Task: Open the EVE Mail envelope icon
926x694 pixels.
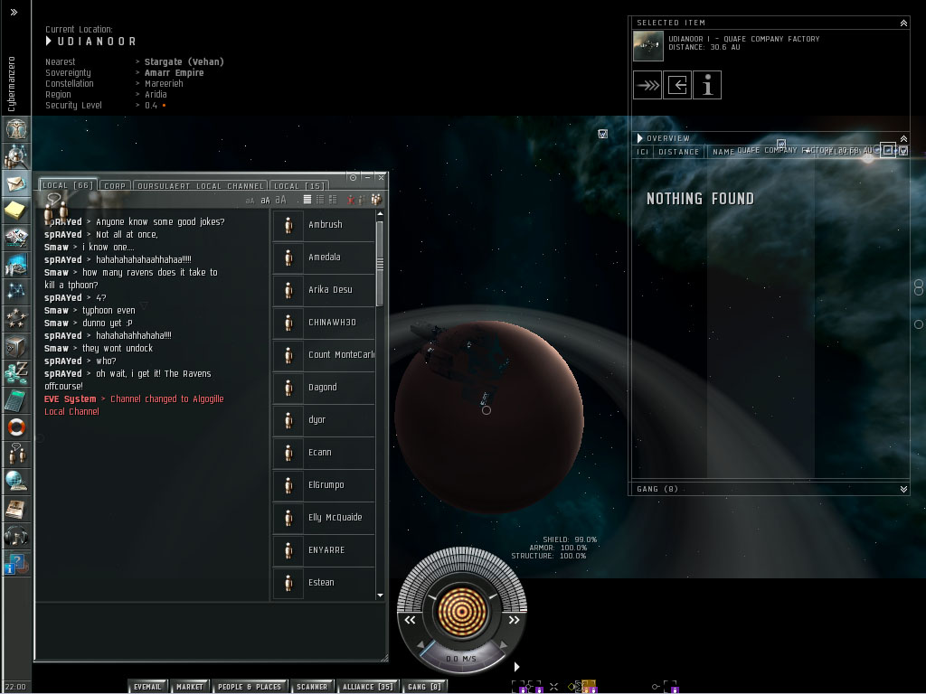Action: [16, 183]
